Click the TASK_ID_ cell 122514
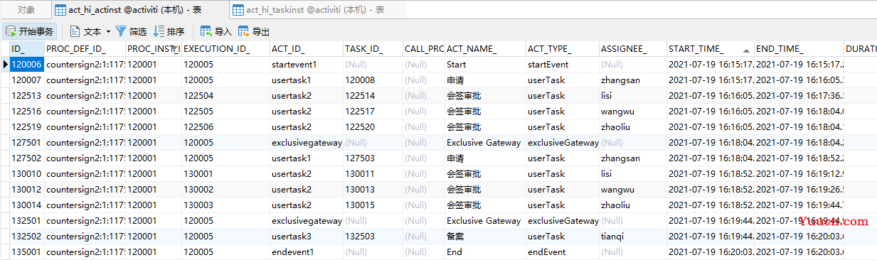 372,95
